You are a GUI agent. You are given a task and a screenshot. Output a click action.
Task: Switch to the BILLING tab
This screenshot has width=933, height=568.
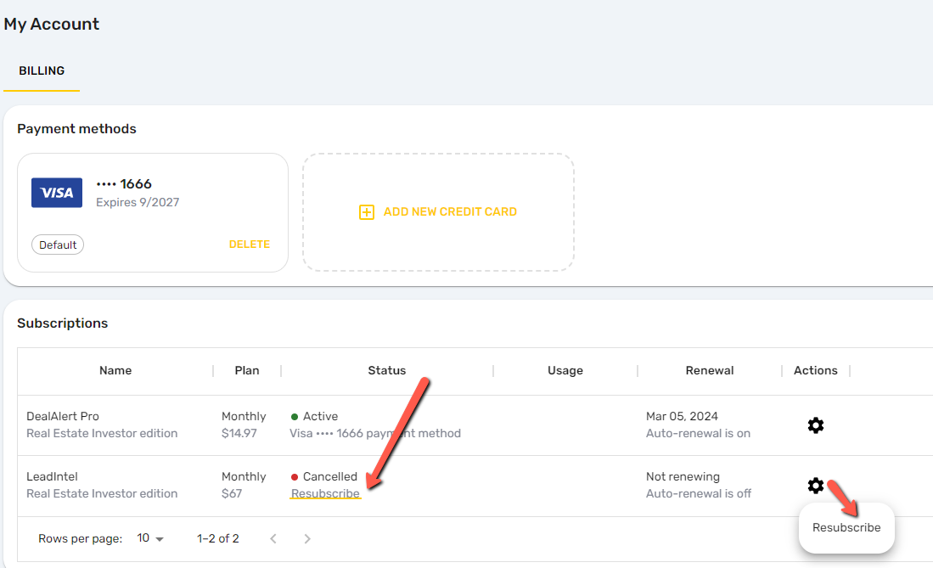pos(42,70)
